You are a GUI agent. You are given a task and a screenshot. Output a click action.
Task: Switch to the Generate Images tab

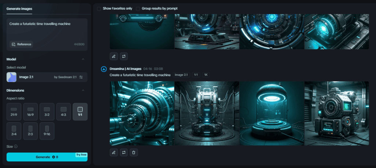pos(19,8)
